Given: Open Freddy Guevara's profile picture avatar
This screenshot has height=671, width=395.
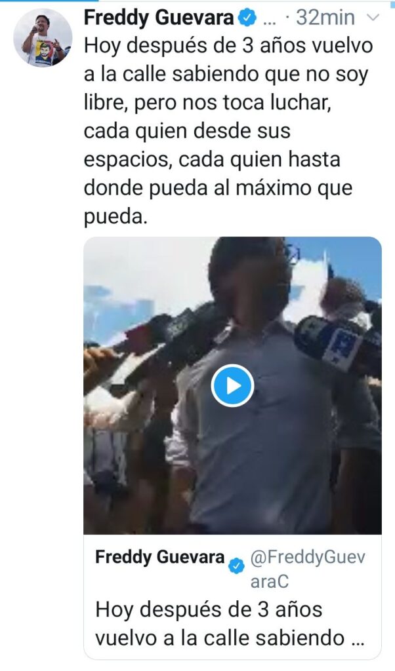Looking at the screenshot, I should pyautogui.click(x=43, y=37).
